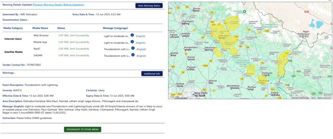Select English language link for Web Browser
The height and width of the screenshot is (139, 333).
coord(140,36)
